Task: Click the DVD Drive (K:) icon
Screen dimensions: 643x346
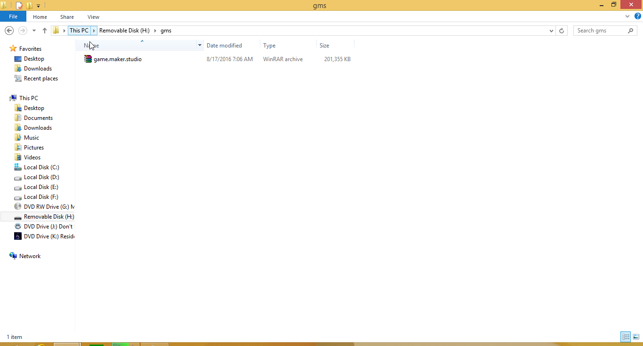Action: [x=18, y=236]
